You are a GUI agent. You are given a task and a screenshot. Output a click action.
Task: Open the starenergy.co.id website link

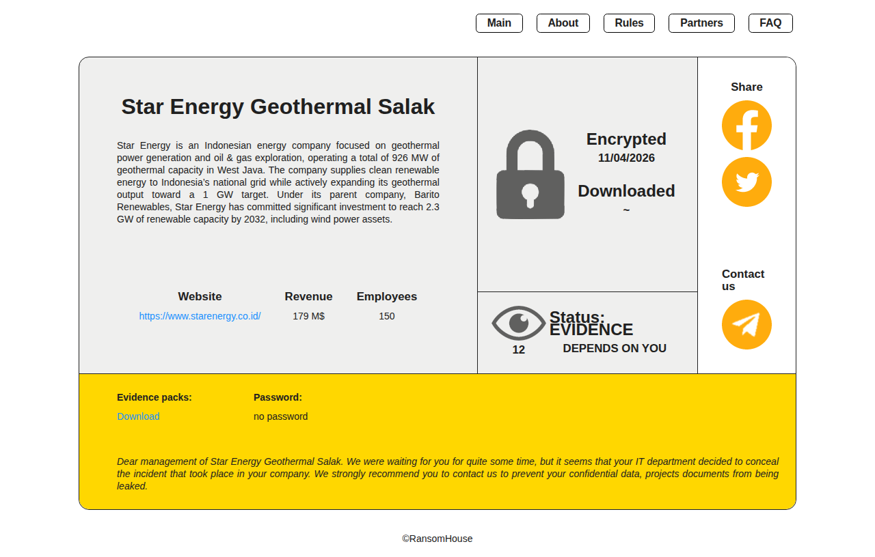tap(200, 316)
